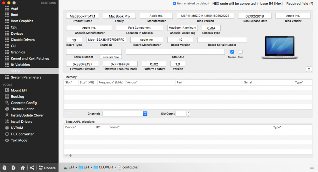Click the Install/Update Clover download icon
The height and width of the screenshot is (172, 318).
point(7,115)
